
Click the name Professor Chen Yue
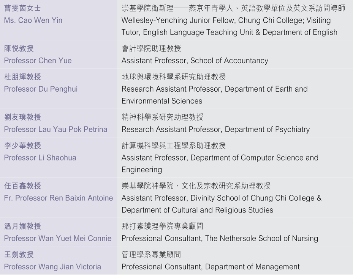tap(38, 61)
